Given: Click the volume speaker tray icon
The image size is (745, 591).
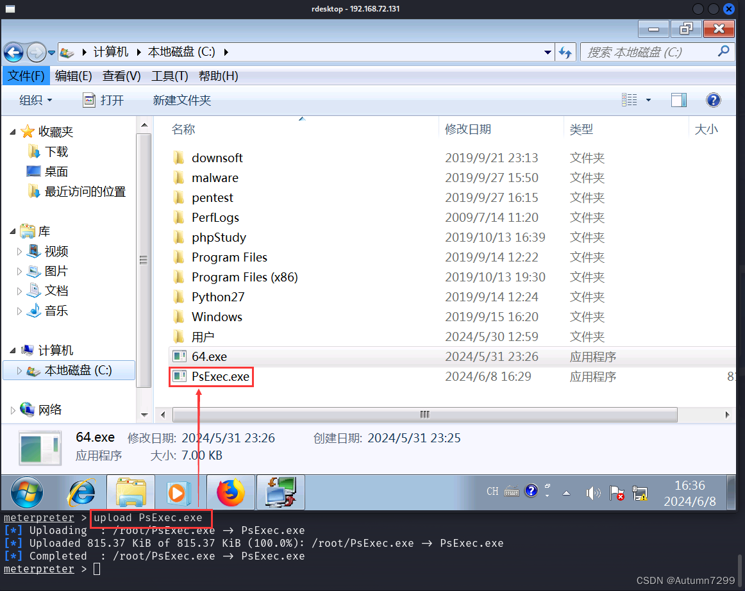Looking at the screenshot, I should [x=593, y=493].
